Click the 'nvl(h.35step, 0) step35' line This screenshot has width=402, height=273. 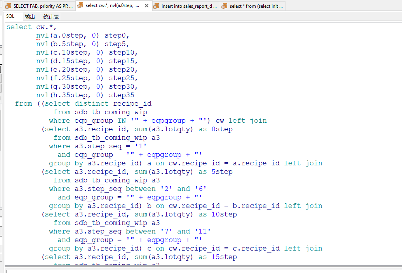point(85,95)
